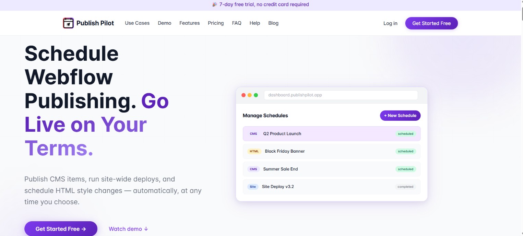Click the Log in link

[x=390, y=23]
